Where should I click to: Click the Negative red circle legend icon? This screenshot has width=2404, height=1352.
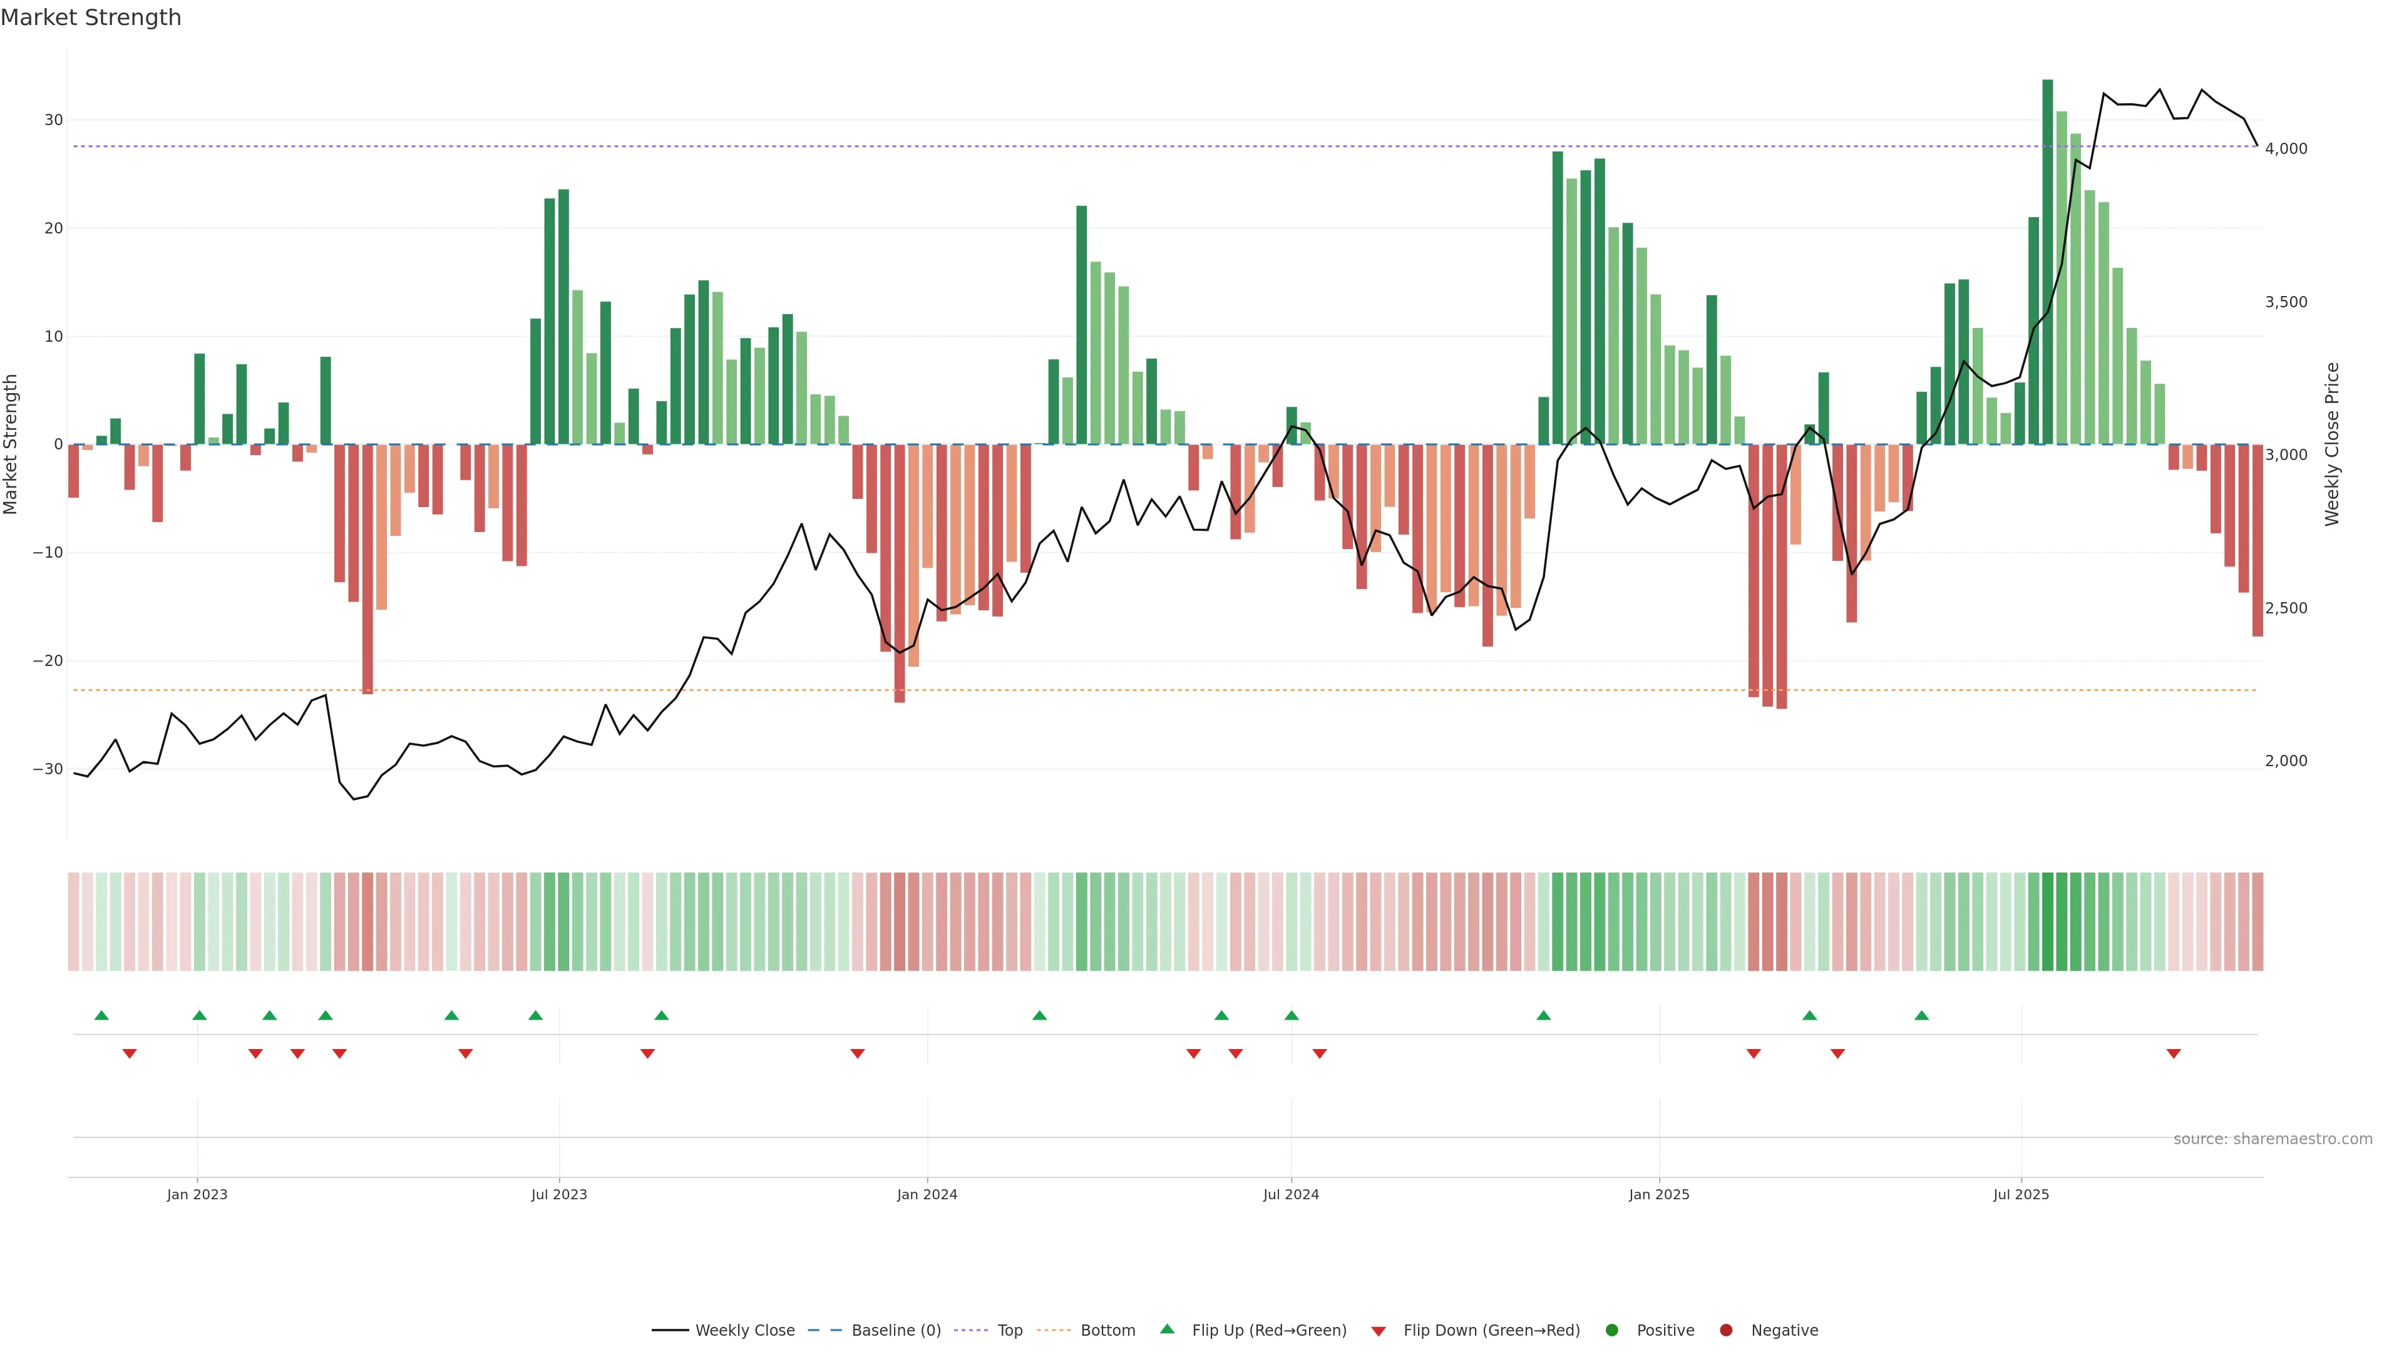[x=1725, y=1331]
